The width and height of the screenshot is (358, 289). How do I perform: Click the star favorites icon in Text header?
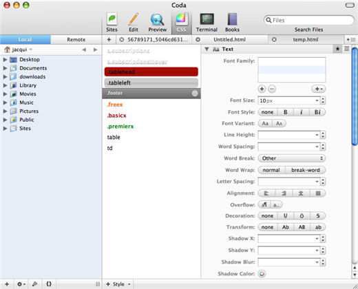point(337,49)
